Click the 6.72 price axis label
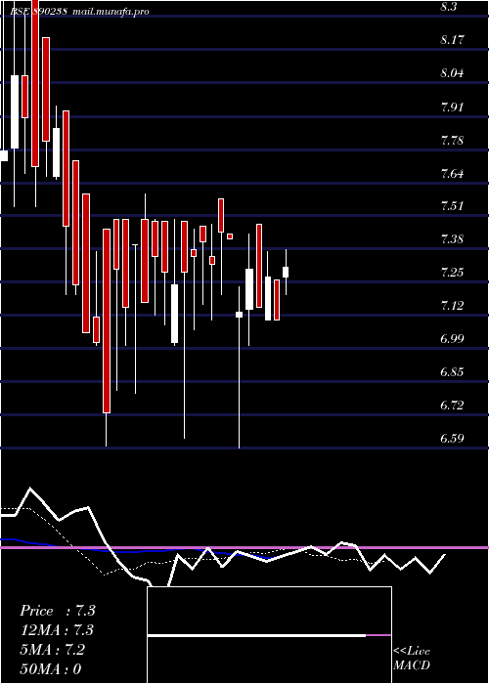Viewport: 489px width, 684px height. point(452,406)
